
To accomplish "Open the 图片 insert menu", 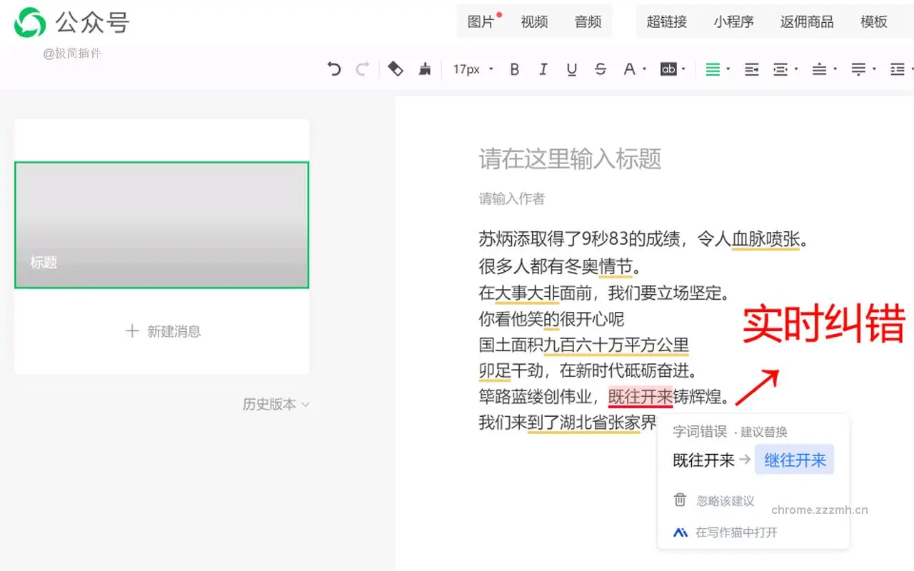I will coord(481,22).
